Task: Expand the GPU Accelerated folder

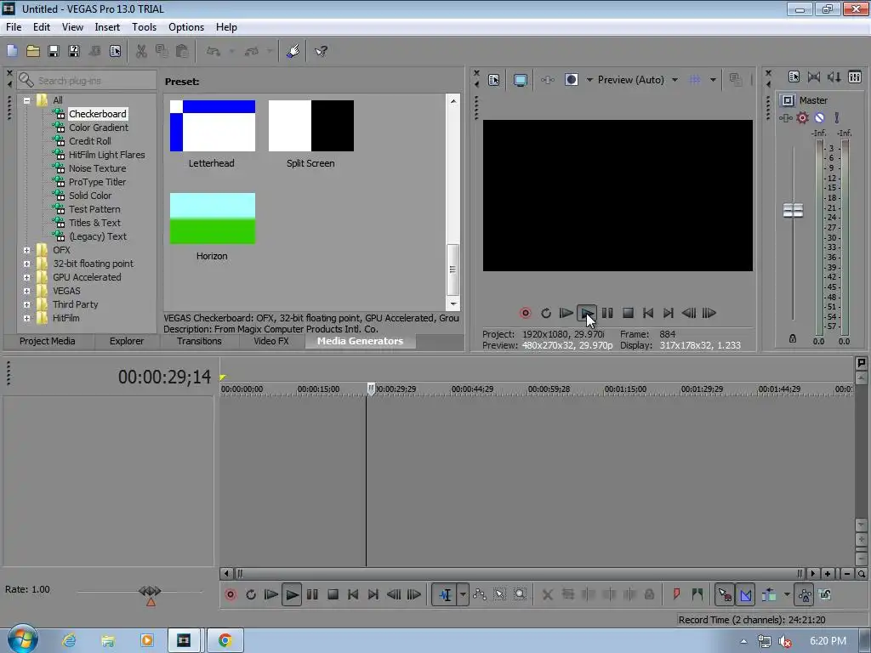Action: pyautogui.click(x=26, y=278)
